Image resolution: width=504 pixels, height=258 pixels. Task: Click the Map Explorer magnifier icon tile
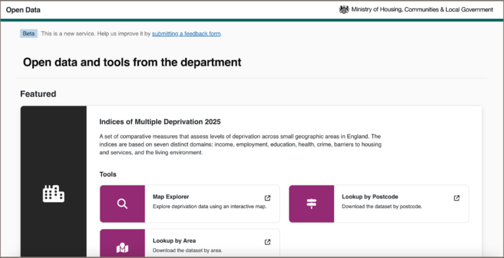click(x=122, y=204)
